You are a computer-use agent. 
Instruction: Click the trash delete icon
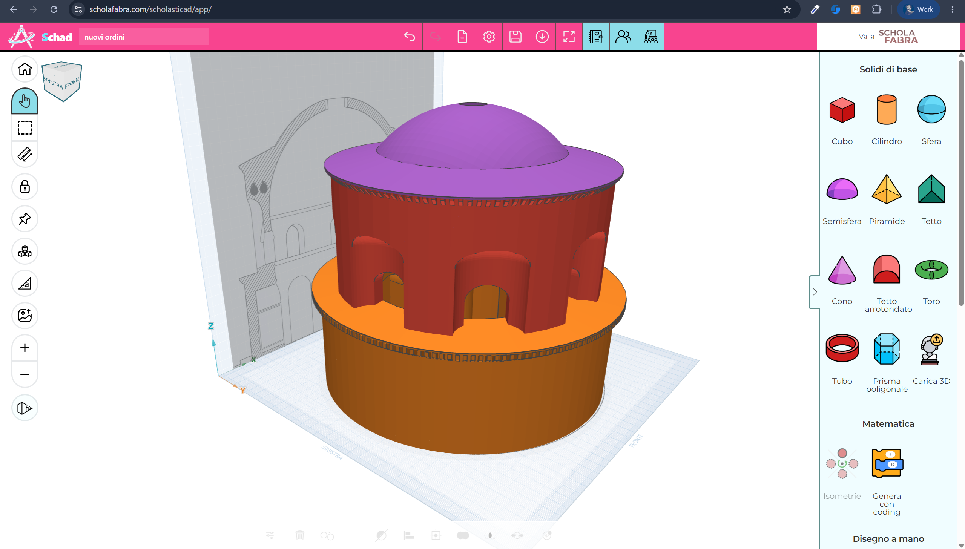pyautogui.click(x=300, y=535)
